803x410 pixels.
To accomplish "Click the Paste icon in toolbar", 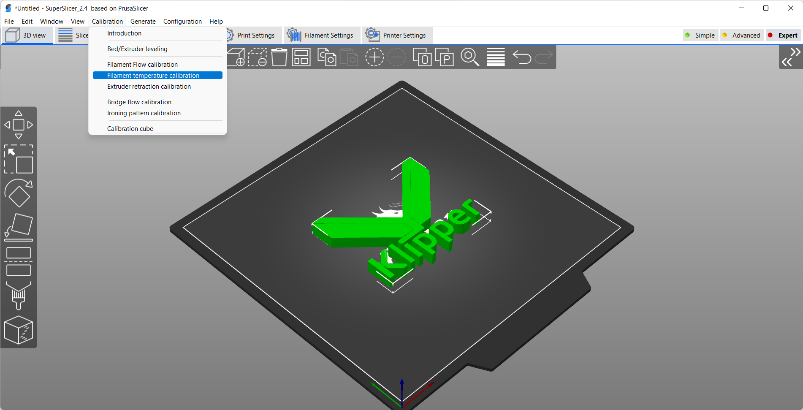I will [349, 57].
